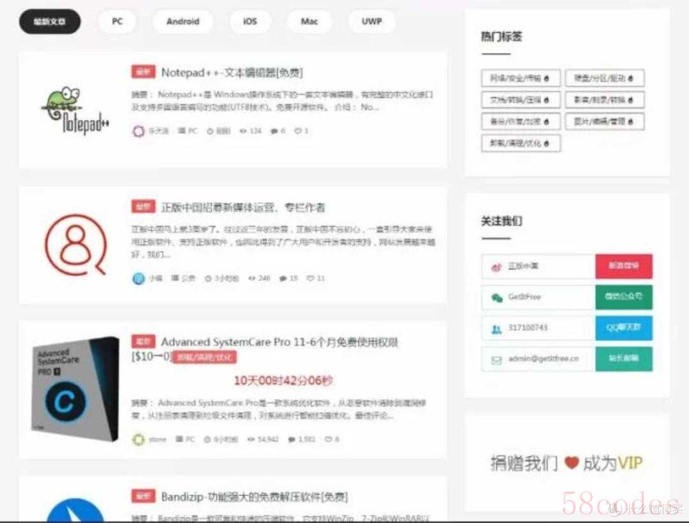
Task: Like the Notepad++ post with the heart icon
Action: click(298, 131)
